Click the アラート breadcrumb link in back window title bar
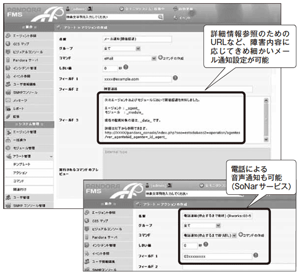This screenshot has height=274, width=299. [70, 27]
